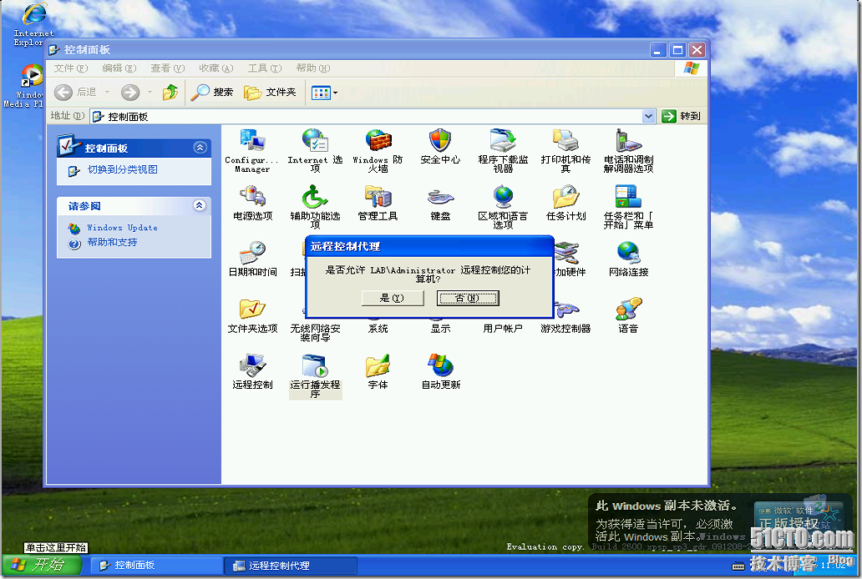Switch to category view (切换到分类视图)

[x=123, y=169]
